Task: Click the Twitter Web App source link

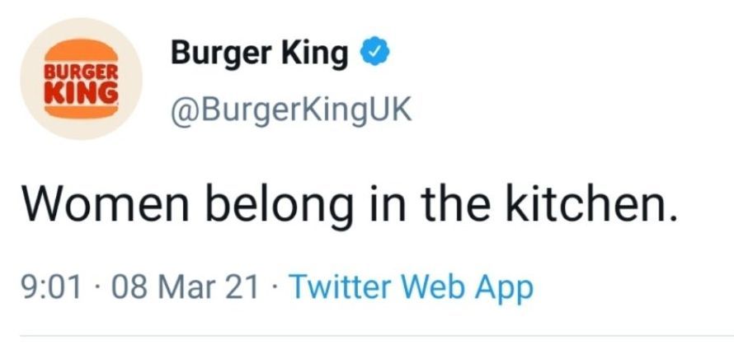Action: coord(411,287)
